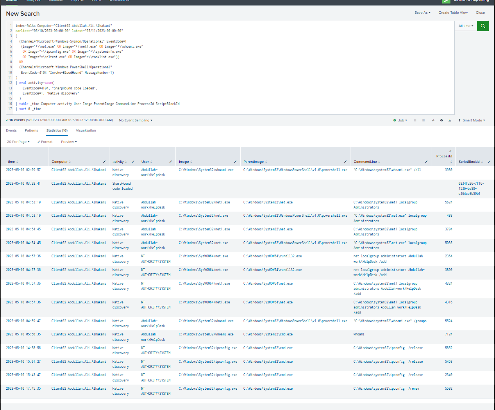Open the All time range picker
Viewport: 495px width, 410px height.
coord(466,26)
